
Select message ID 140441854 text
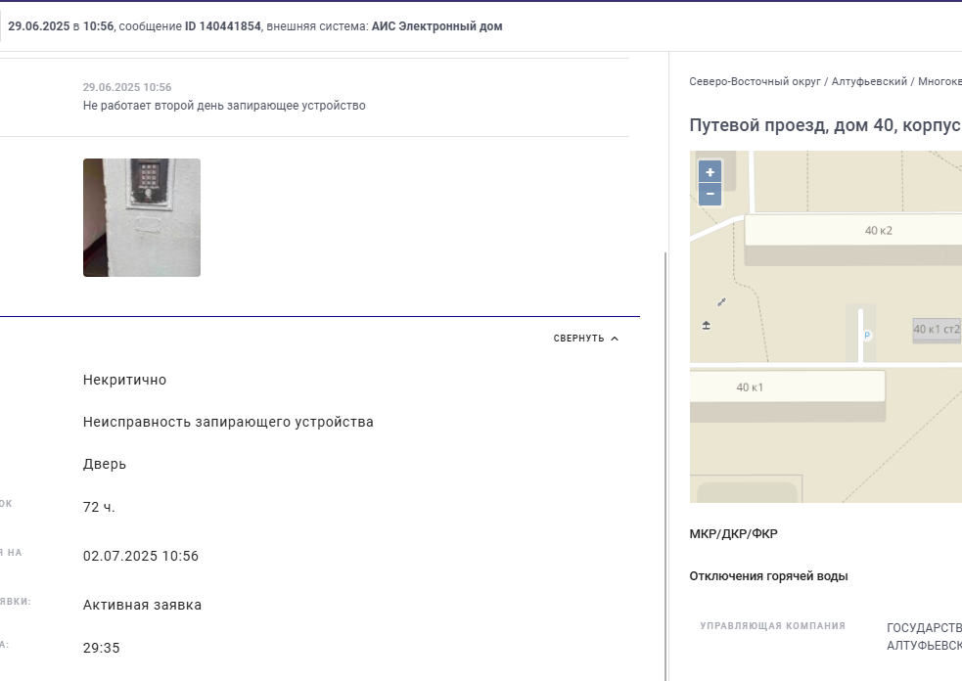[223, 26]
